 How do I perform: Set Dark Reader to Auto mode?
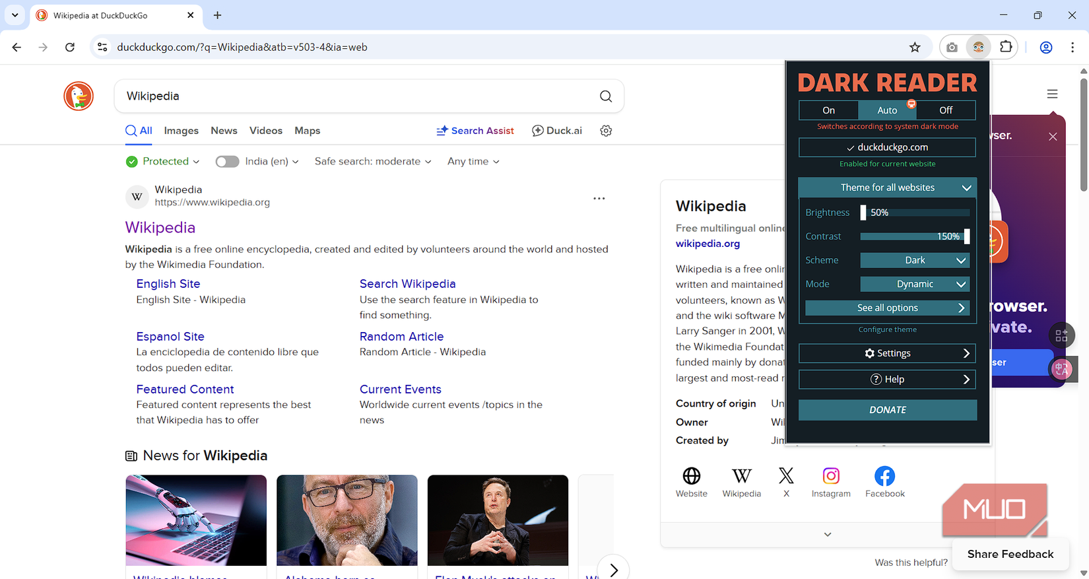click(x=887, y=110)
